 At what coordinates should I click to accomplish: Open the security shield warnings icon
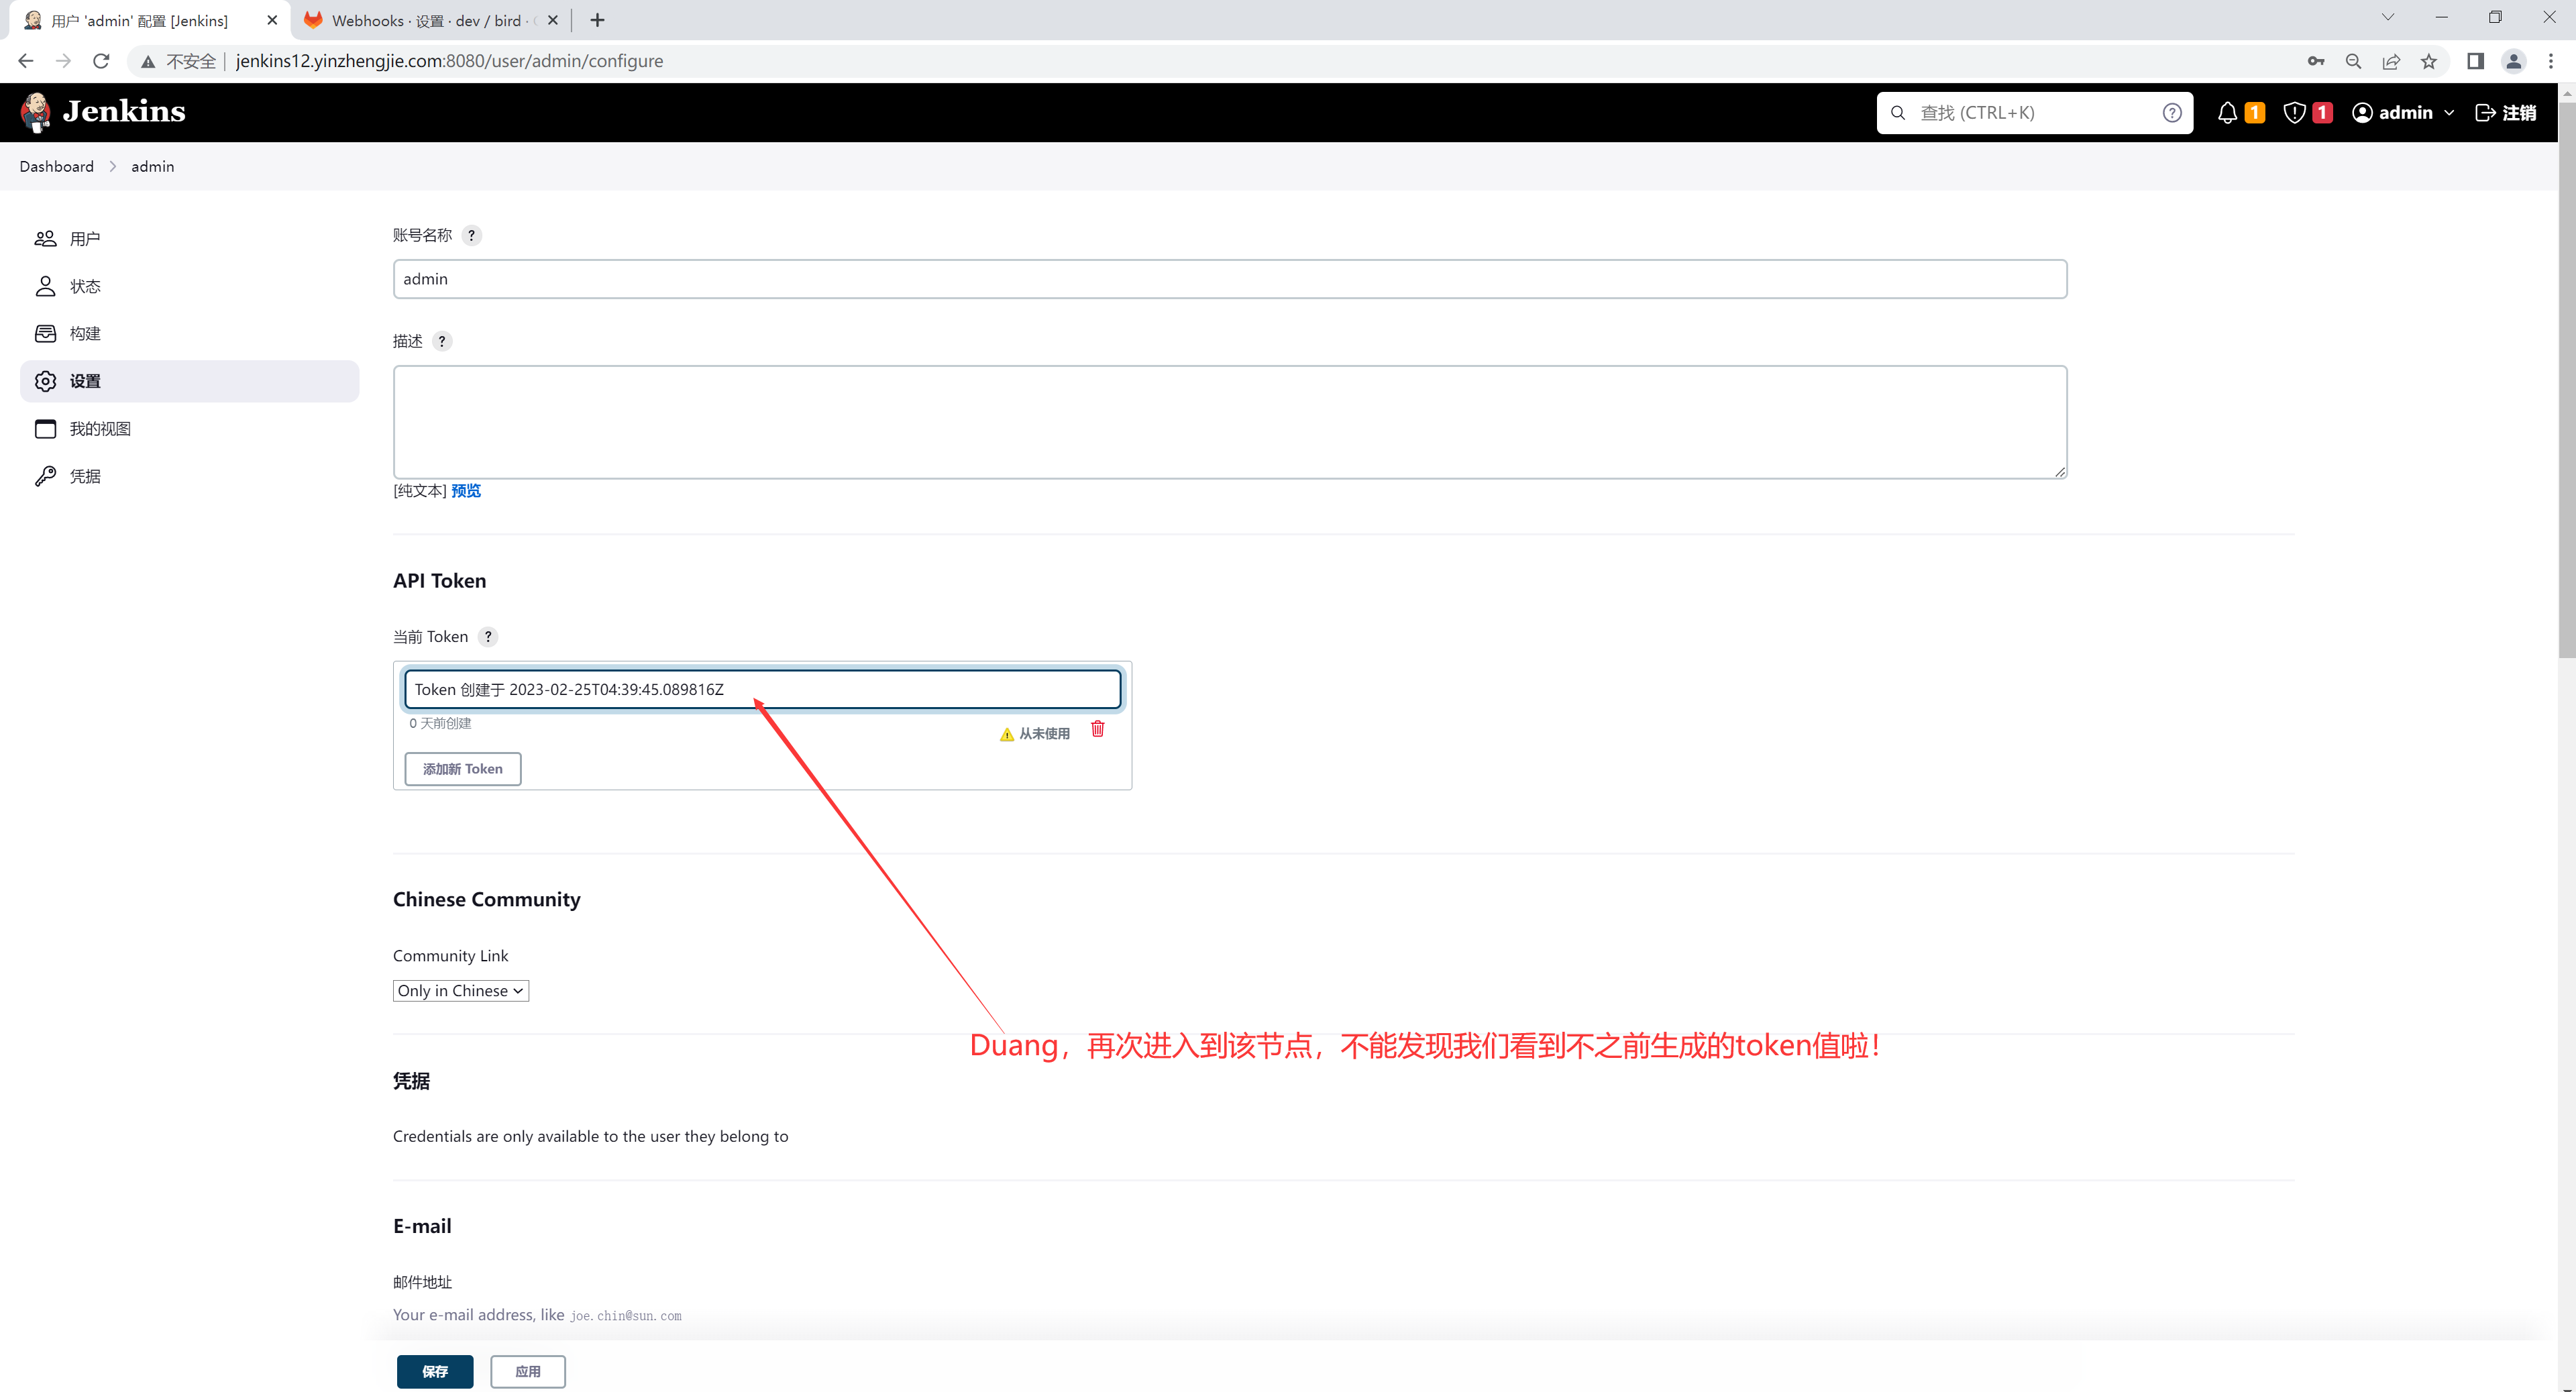2294,113
